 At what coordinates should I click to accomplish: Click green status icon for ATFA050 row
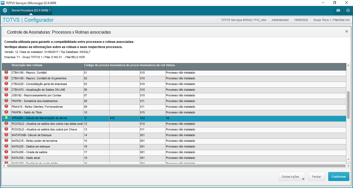coord(6,118)
